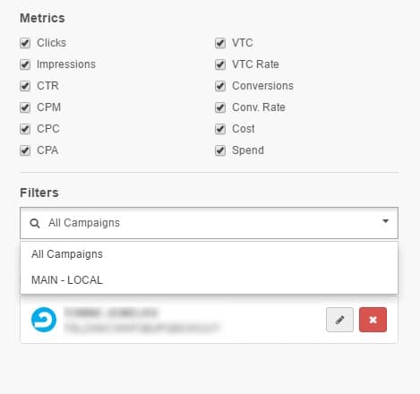Uncheck the Conversions checkbox
This screenshot has height=394, width=420.
[x=220, y=86]
